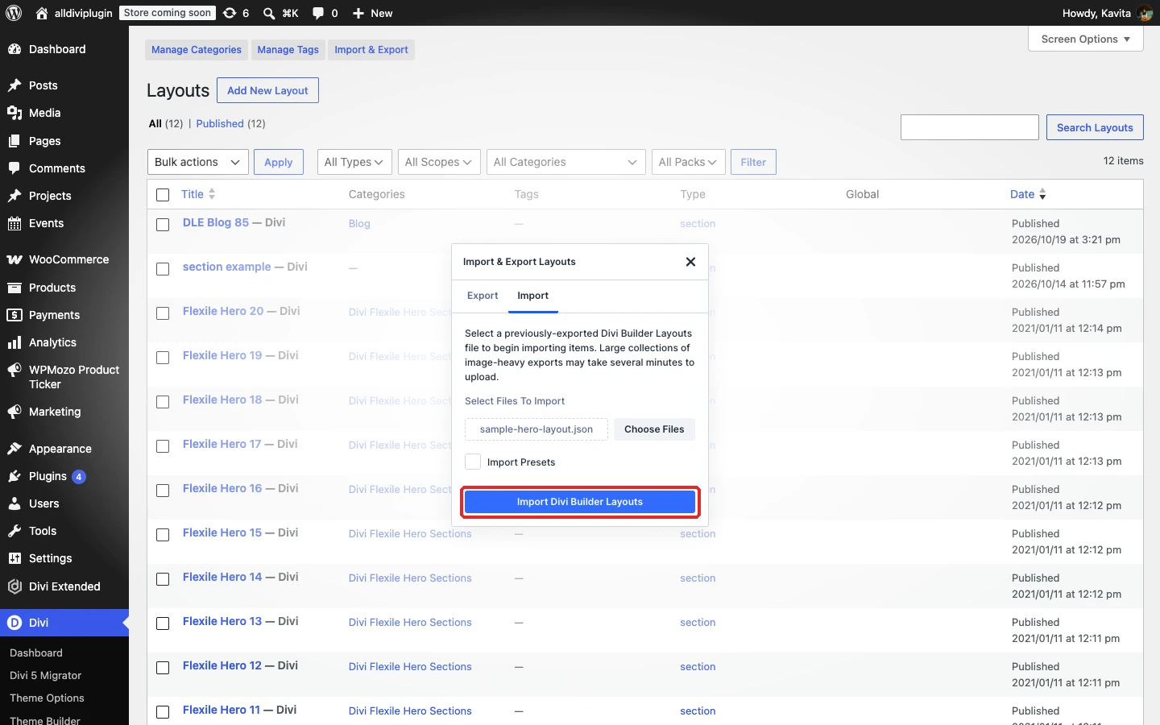The width and height of the screenshot is (1160, 725).
Task: Open the All Packs filter dropdown
Action: tap(689, 162)
